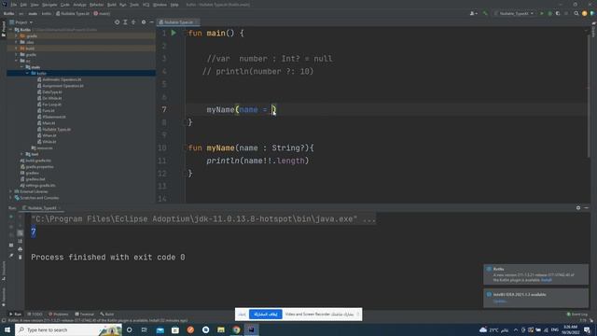Click the green Run button in top toolbar
The width and height of the screenshot is (597, 336).
[x=542, y=13]
